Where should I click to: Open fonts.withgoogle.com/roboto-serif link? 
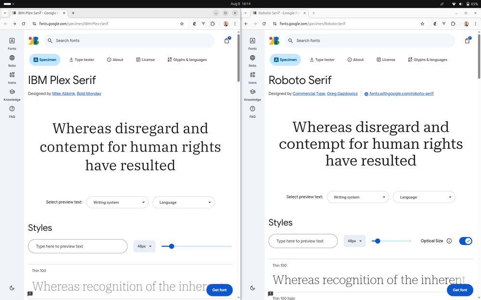[x=399, y=94]
